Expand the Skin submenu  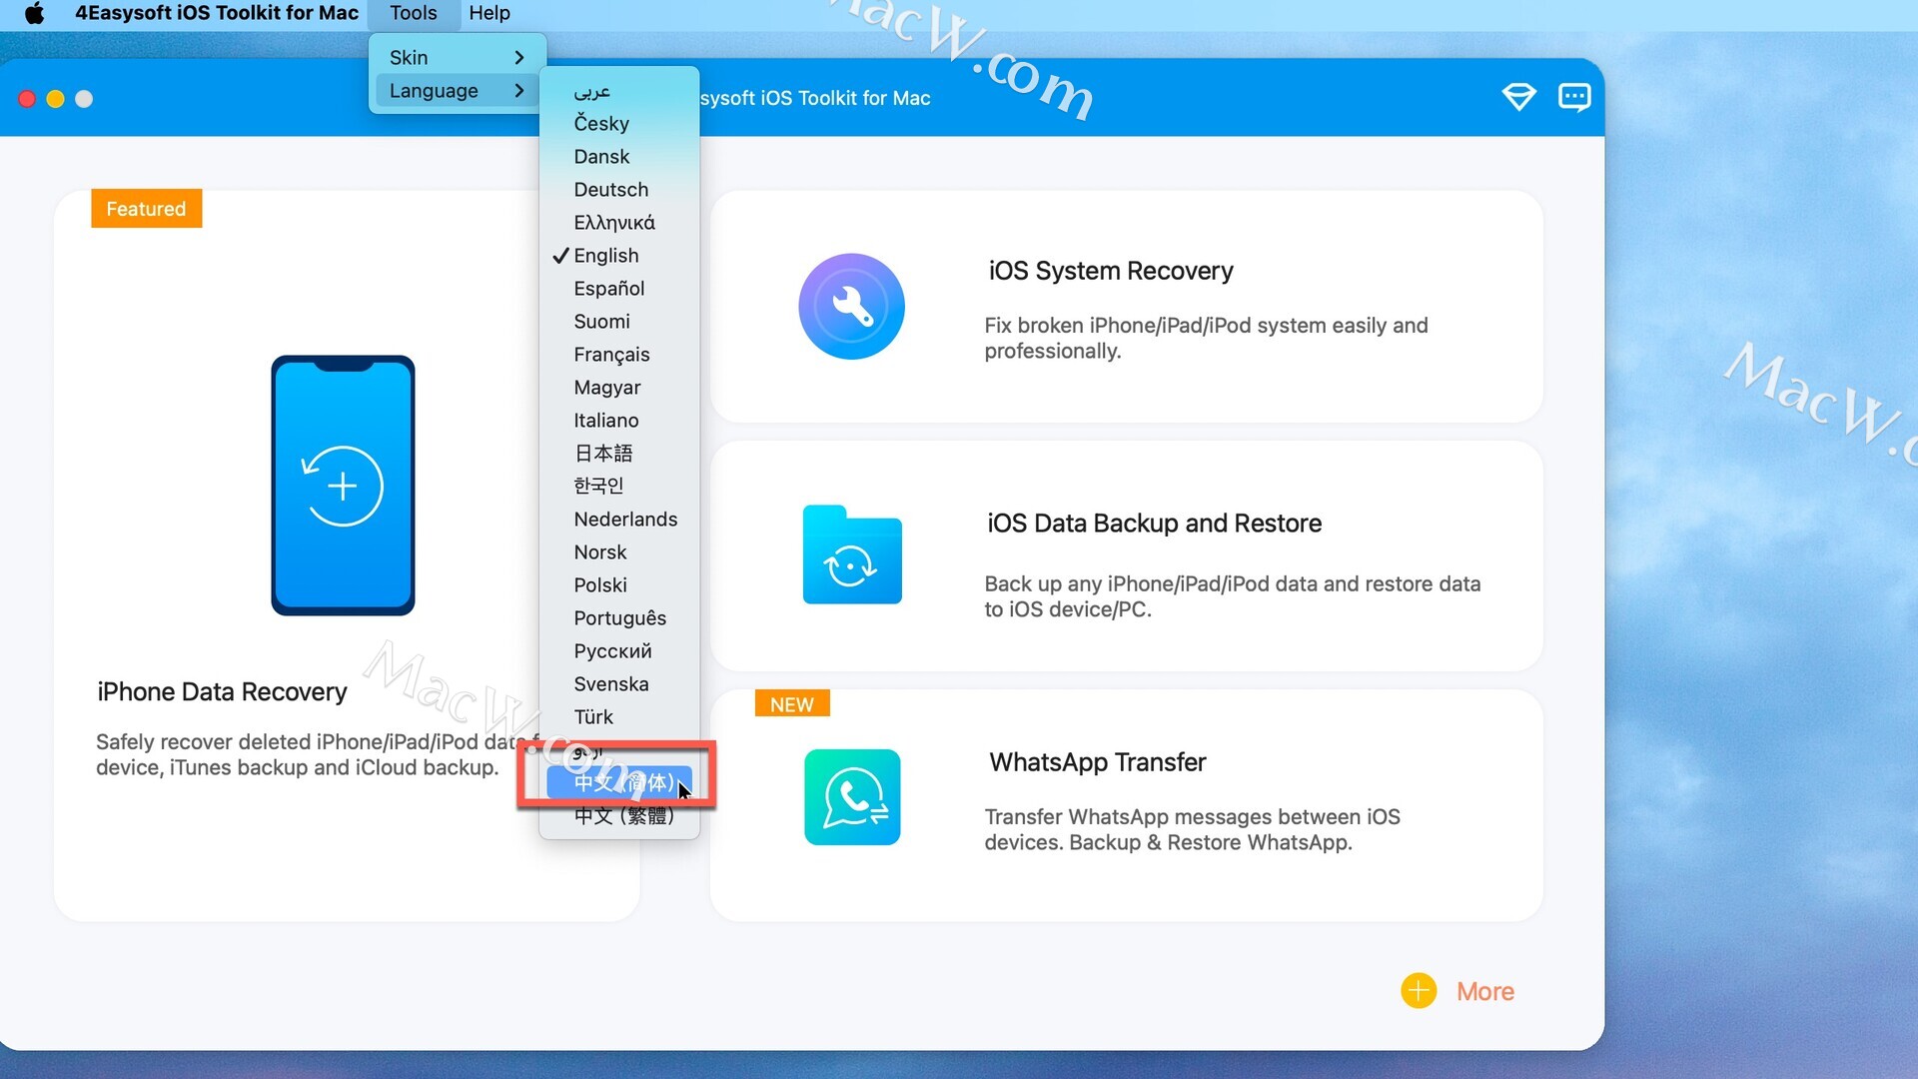tap(458, 57)
